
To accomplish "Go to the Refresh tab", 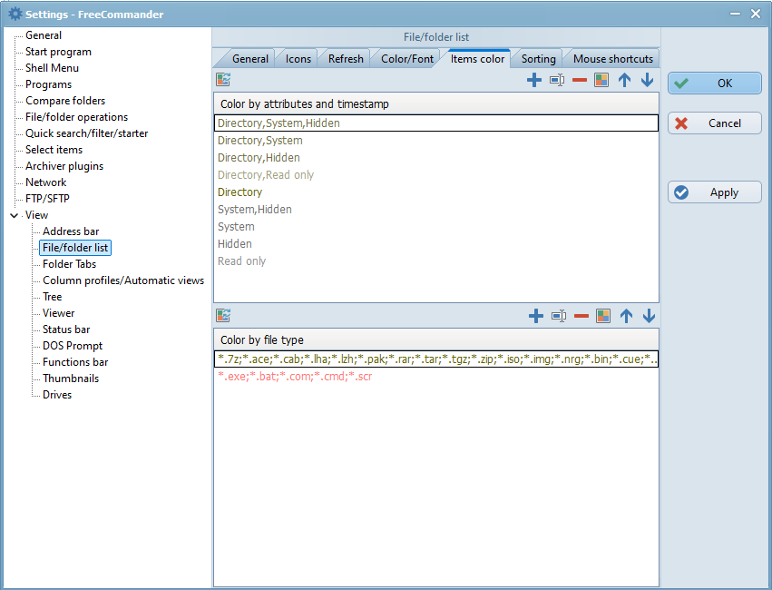I will pos(346,59).
